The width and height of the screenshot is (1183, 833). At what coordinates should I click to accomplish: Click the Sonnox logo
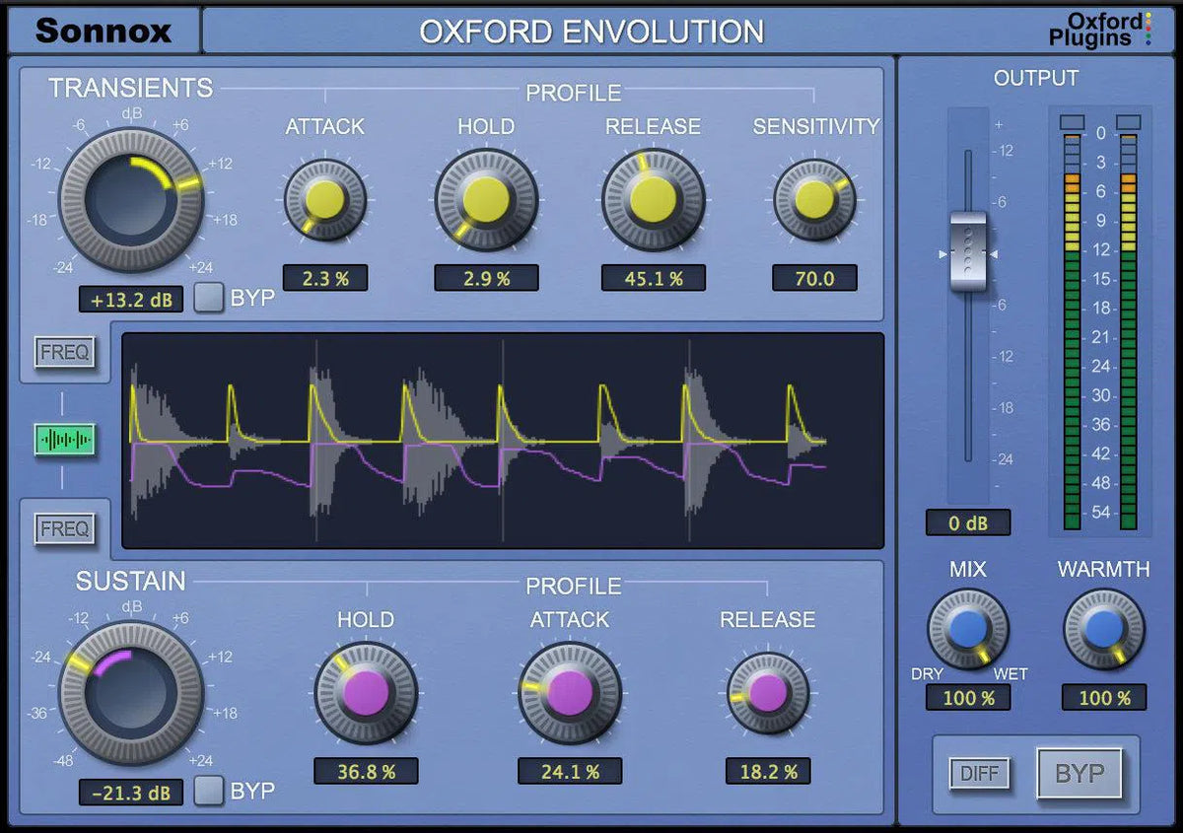[x=103, y=31]
